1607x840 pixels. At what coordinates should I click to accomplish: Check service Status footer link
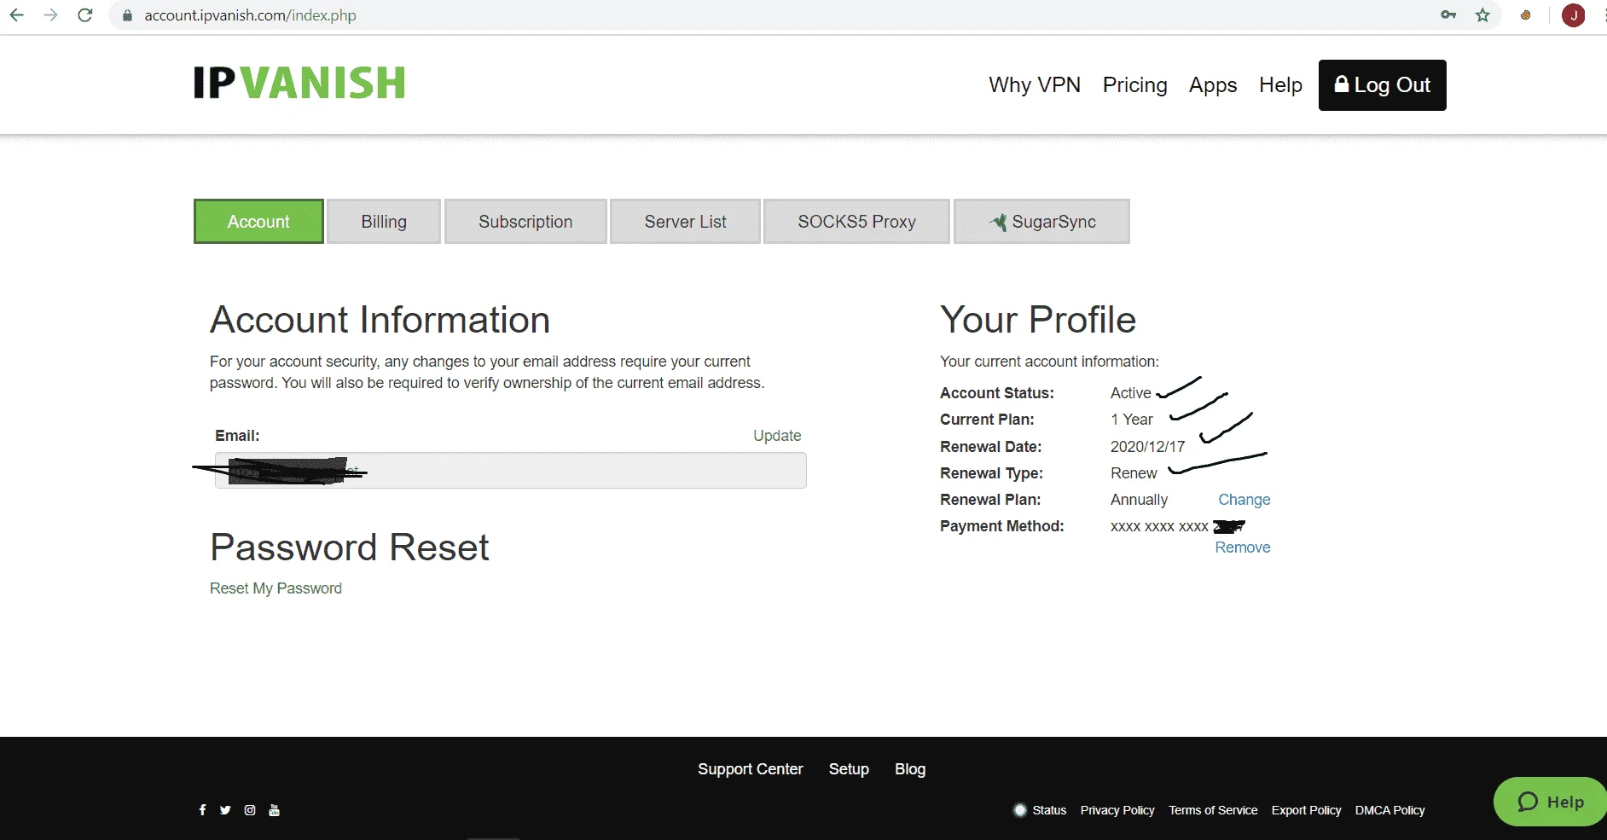click(x=1040, y=810)
